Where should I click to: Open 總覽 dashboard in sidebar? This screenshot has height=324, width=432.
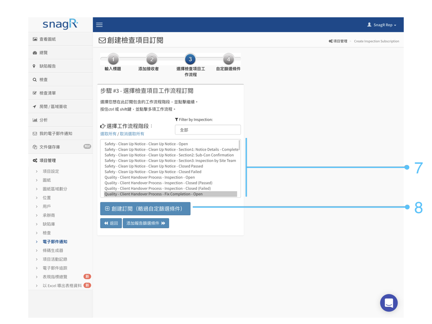60,53
